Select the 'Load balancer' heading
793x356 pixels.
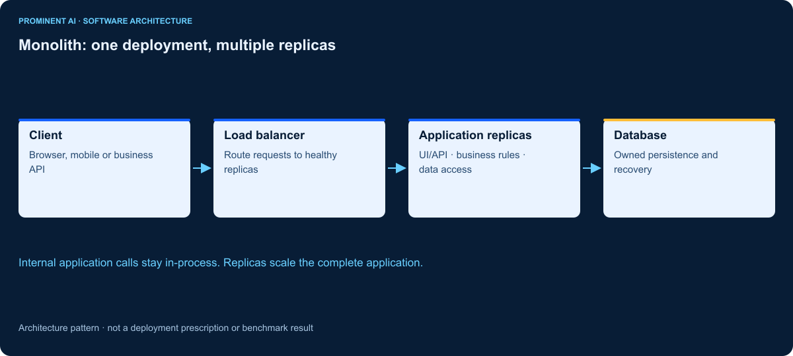pyautogui.click(x=264, y=135)
